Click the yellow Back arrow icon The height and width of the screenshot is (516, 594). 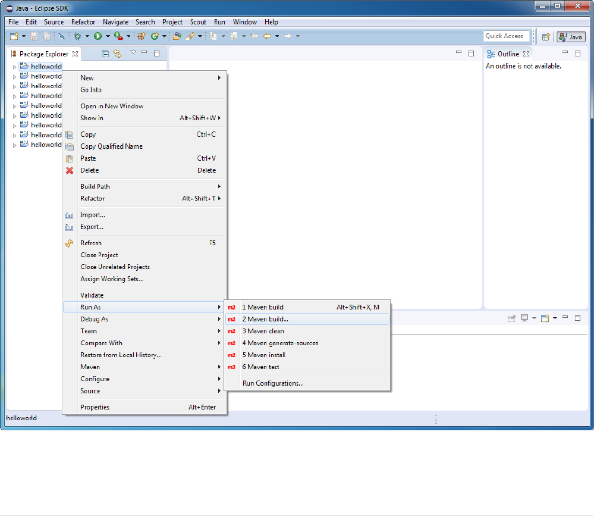[268, 36]
